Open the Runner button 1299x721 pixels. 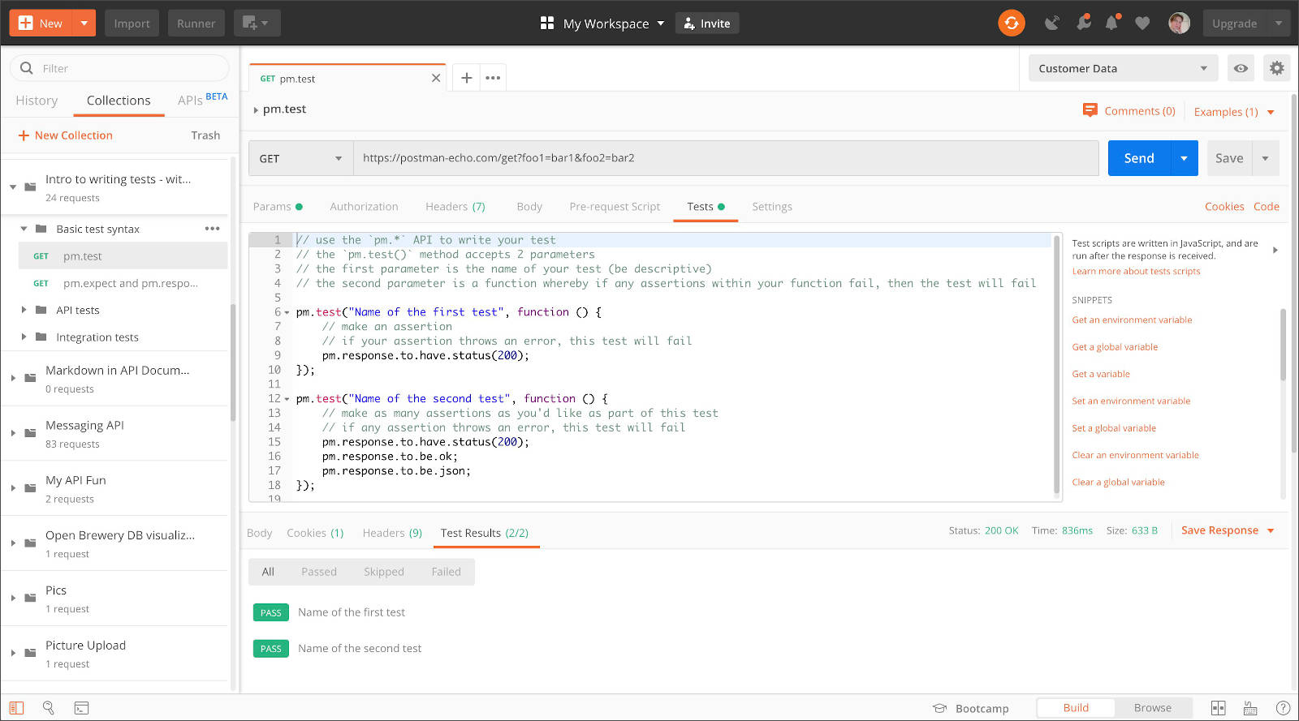[x=196, y=23]
